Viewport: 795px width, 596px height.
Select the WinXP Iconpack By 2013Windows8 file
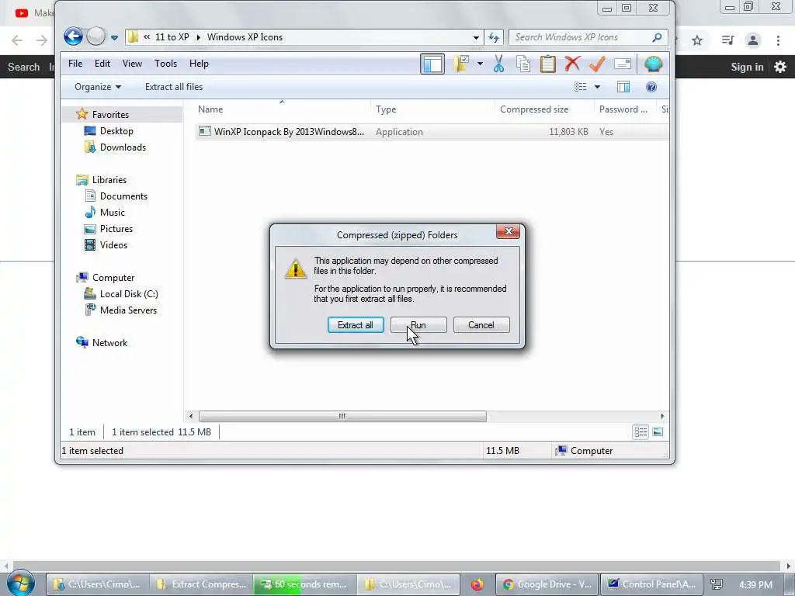pyautogui.click(x=289, y=132)
